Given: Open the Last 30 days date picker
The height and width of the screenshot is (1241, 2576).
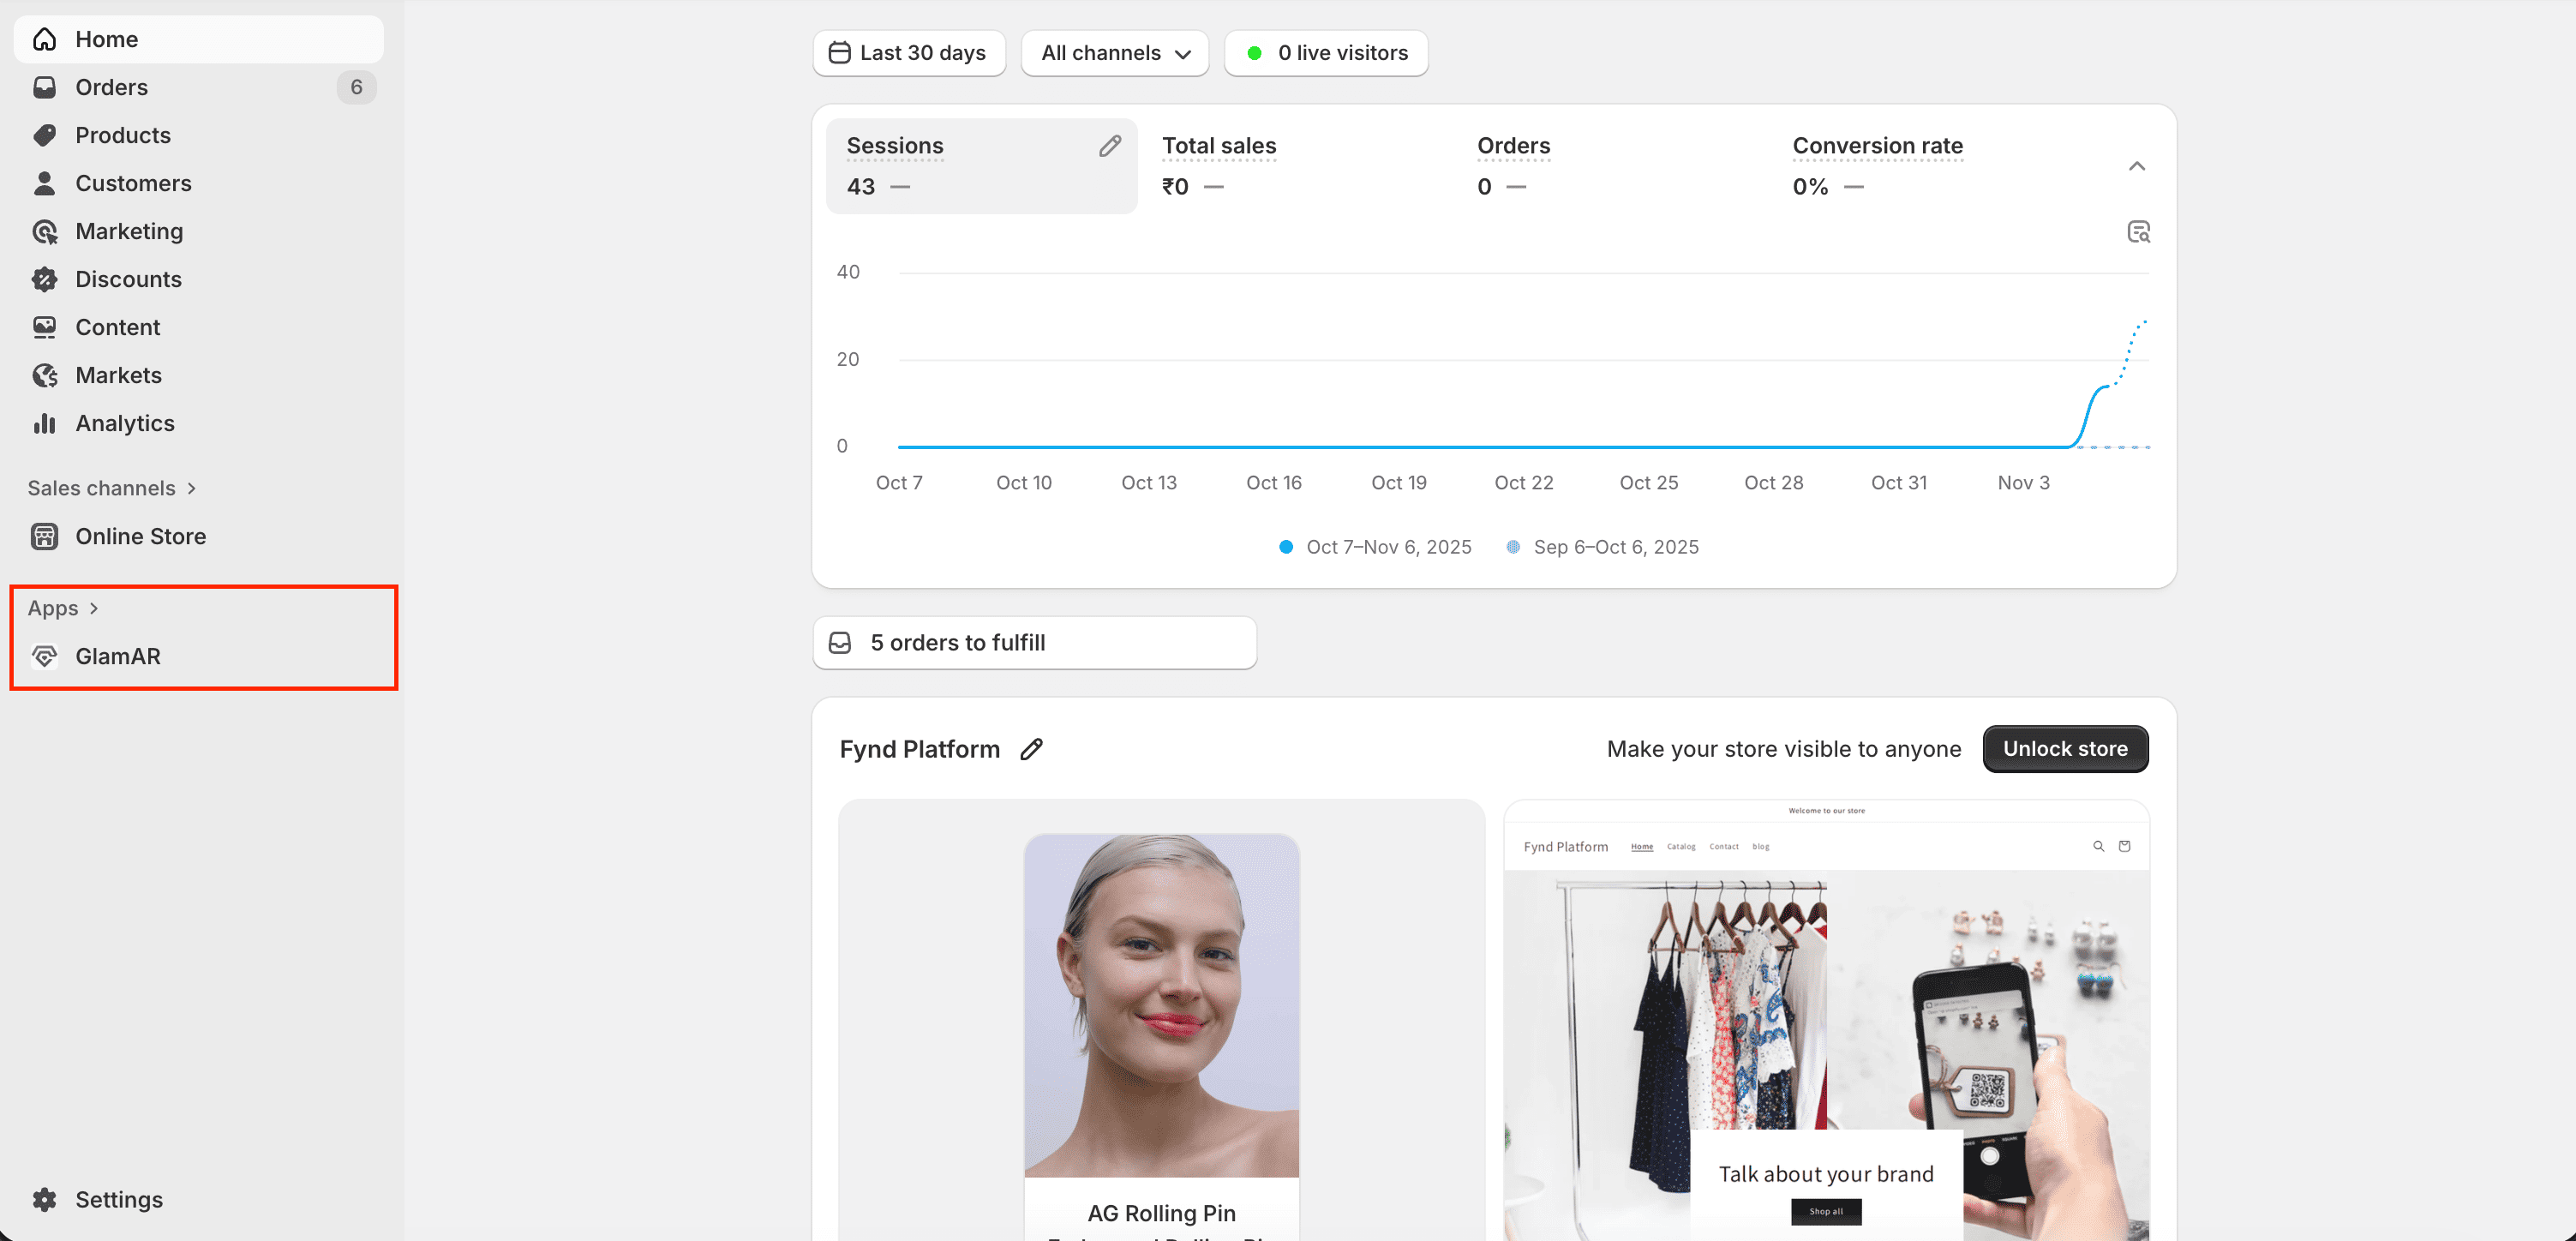Looking at the screenshot, I should click(x=908, y=53).
